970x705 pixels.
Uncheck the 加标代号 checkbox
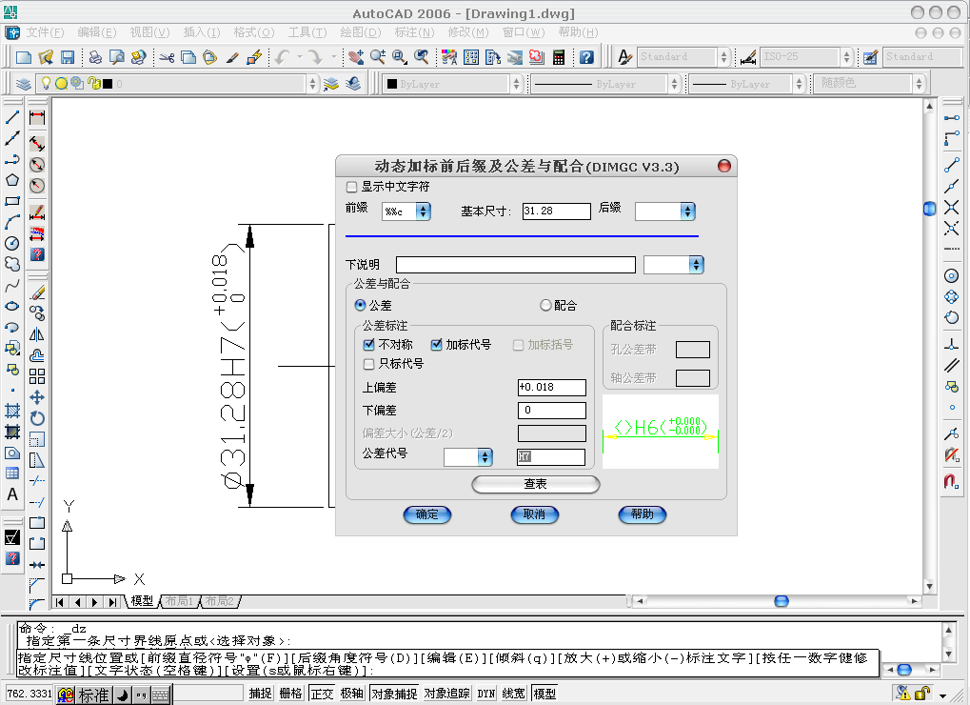point(437,344)
